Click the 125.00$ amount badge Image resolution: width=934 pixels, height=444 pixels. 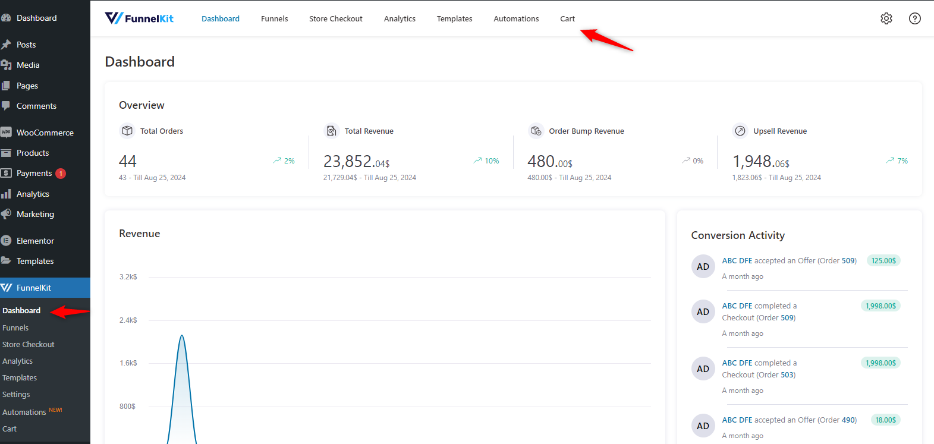click(883, 260)
